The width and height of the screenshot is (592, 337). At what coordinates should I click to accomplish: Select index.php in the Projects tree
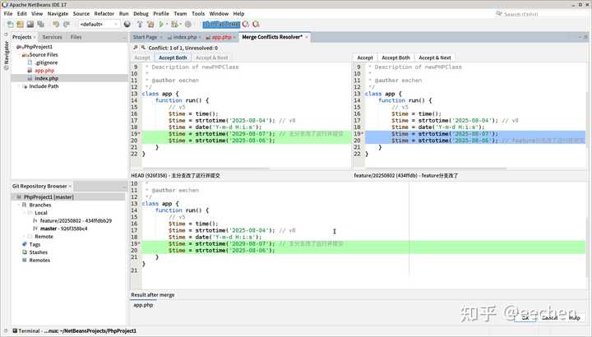click(46, 78)
